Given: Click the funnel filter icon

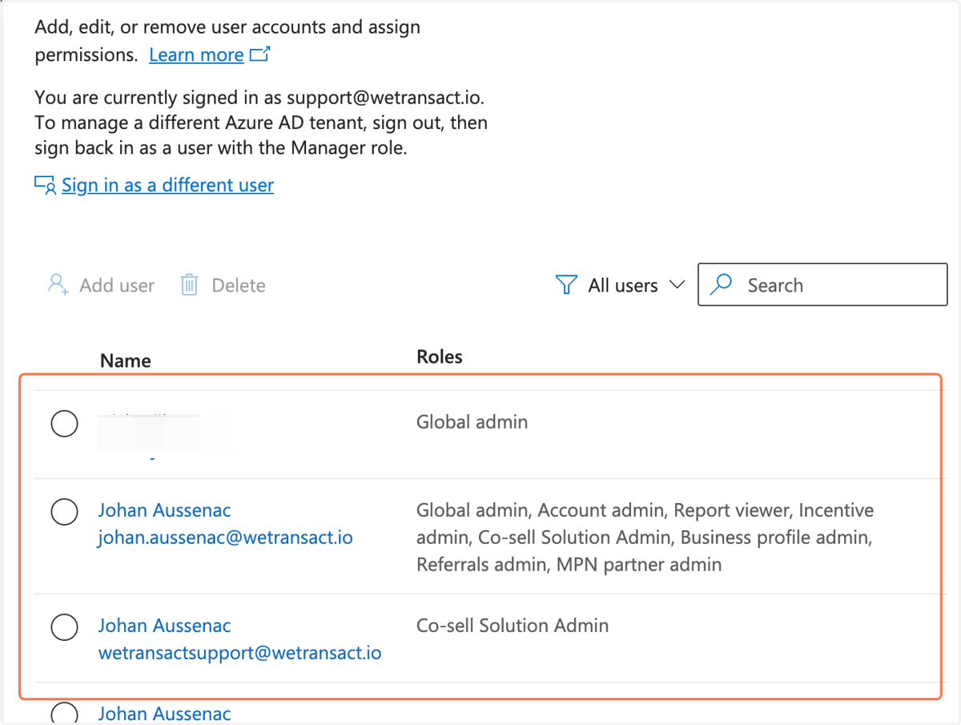Looking at the screenshot, I should click(x=566, y=285).
